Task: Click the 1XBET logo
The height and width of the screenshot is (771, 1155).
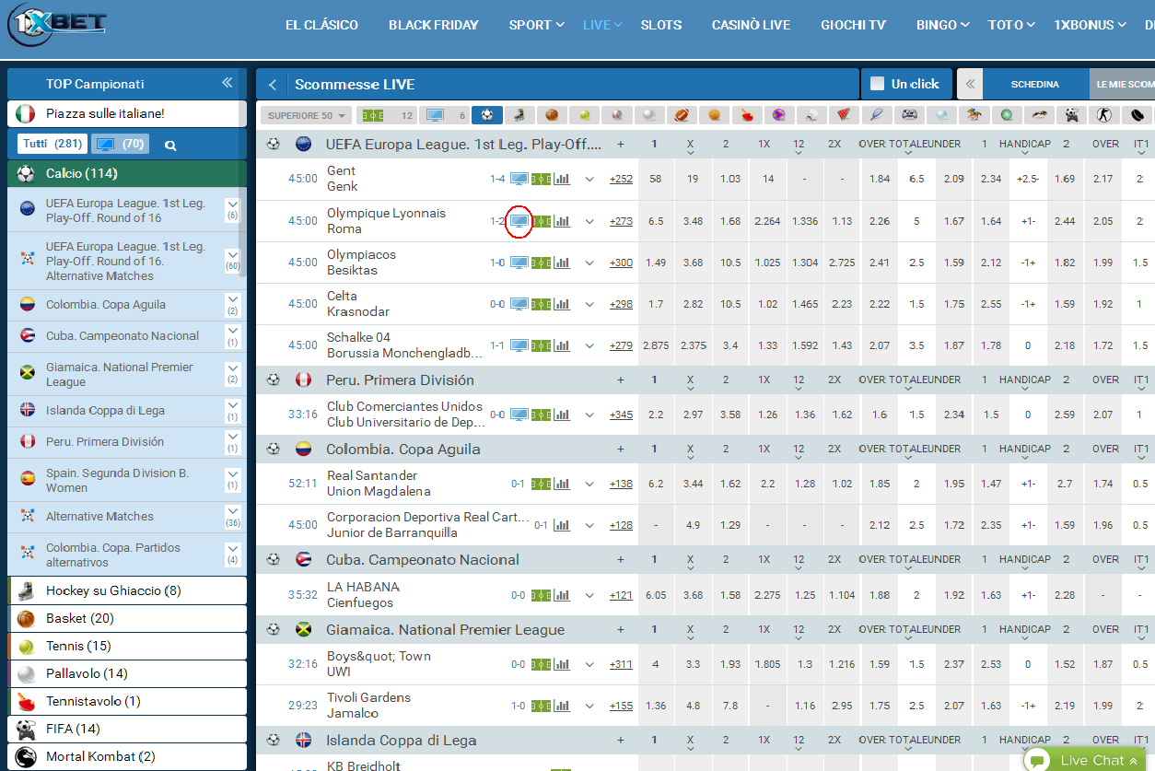Action: pos(57,26)
